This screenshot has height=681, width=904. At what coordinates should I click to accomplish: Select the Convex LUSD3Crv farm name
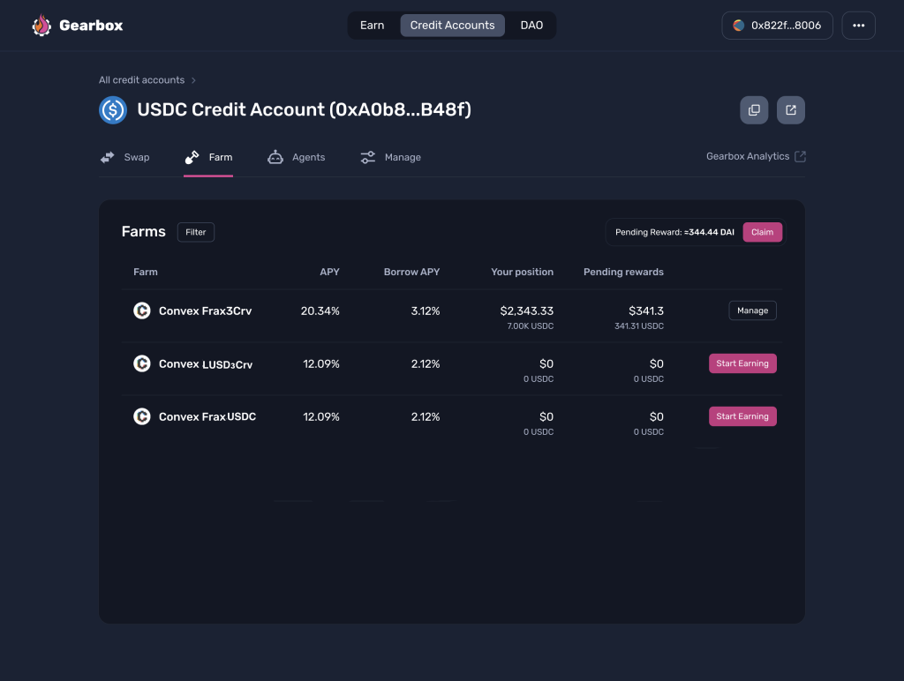[x=206, y=364]
